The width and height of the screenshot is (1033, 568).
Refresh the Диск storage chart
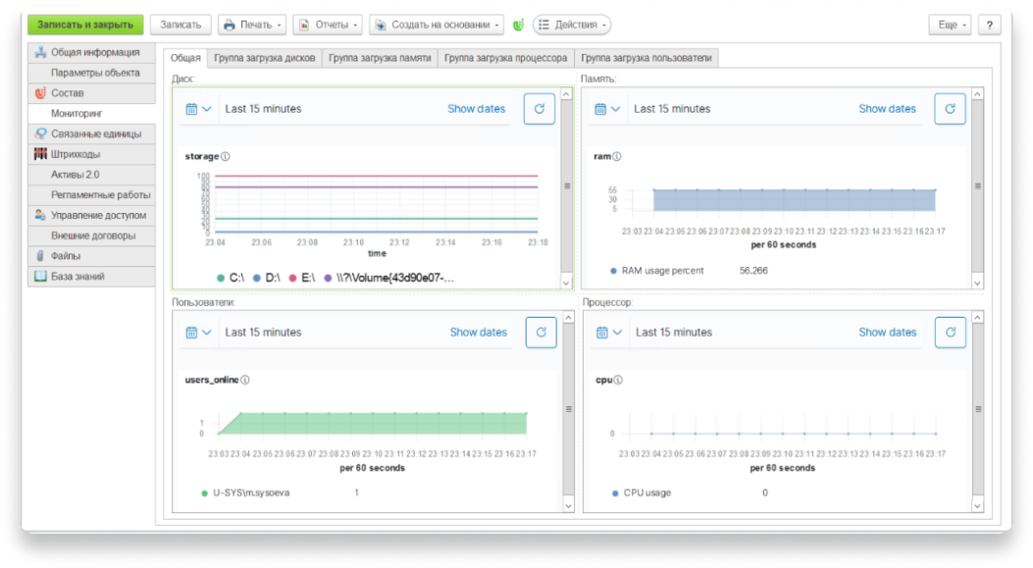tap(539, 109)
